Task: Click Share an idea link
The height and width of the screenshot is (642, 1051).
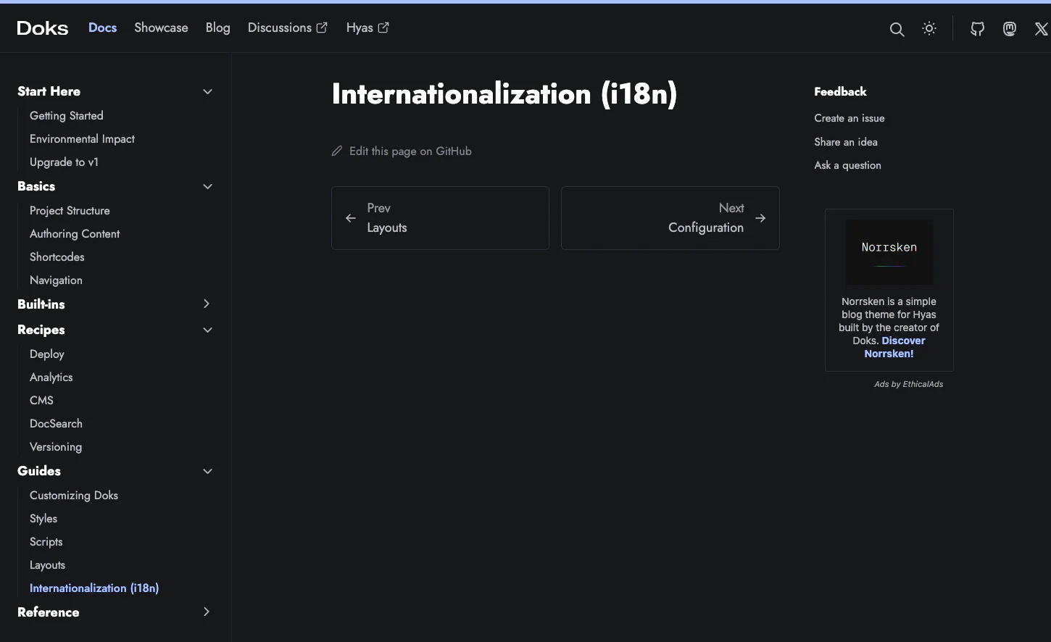Action: pos(846,142)
